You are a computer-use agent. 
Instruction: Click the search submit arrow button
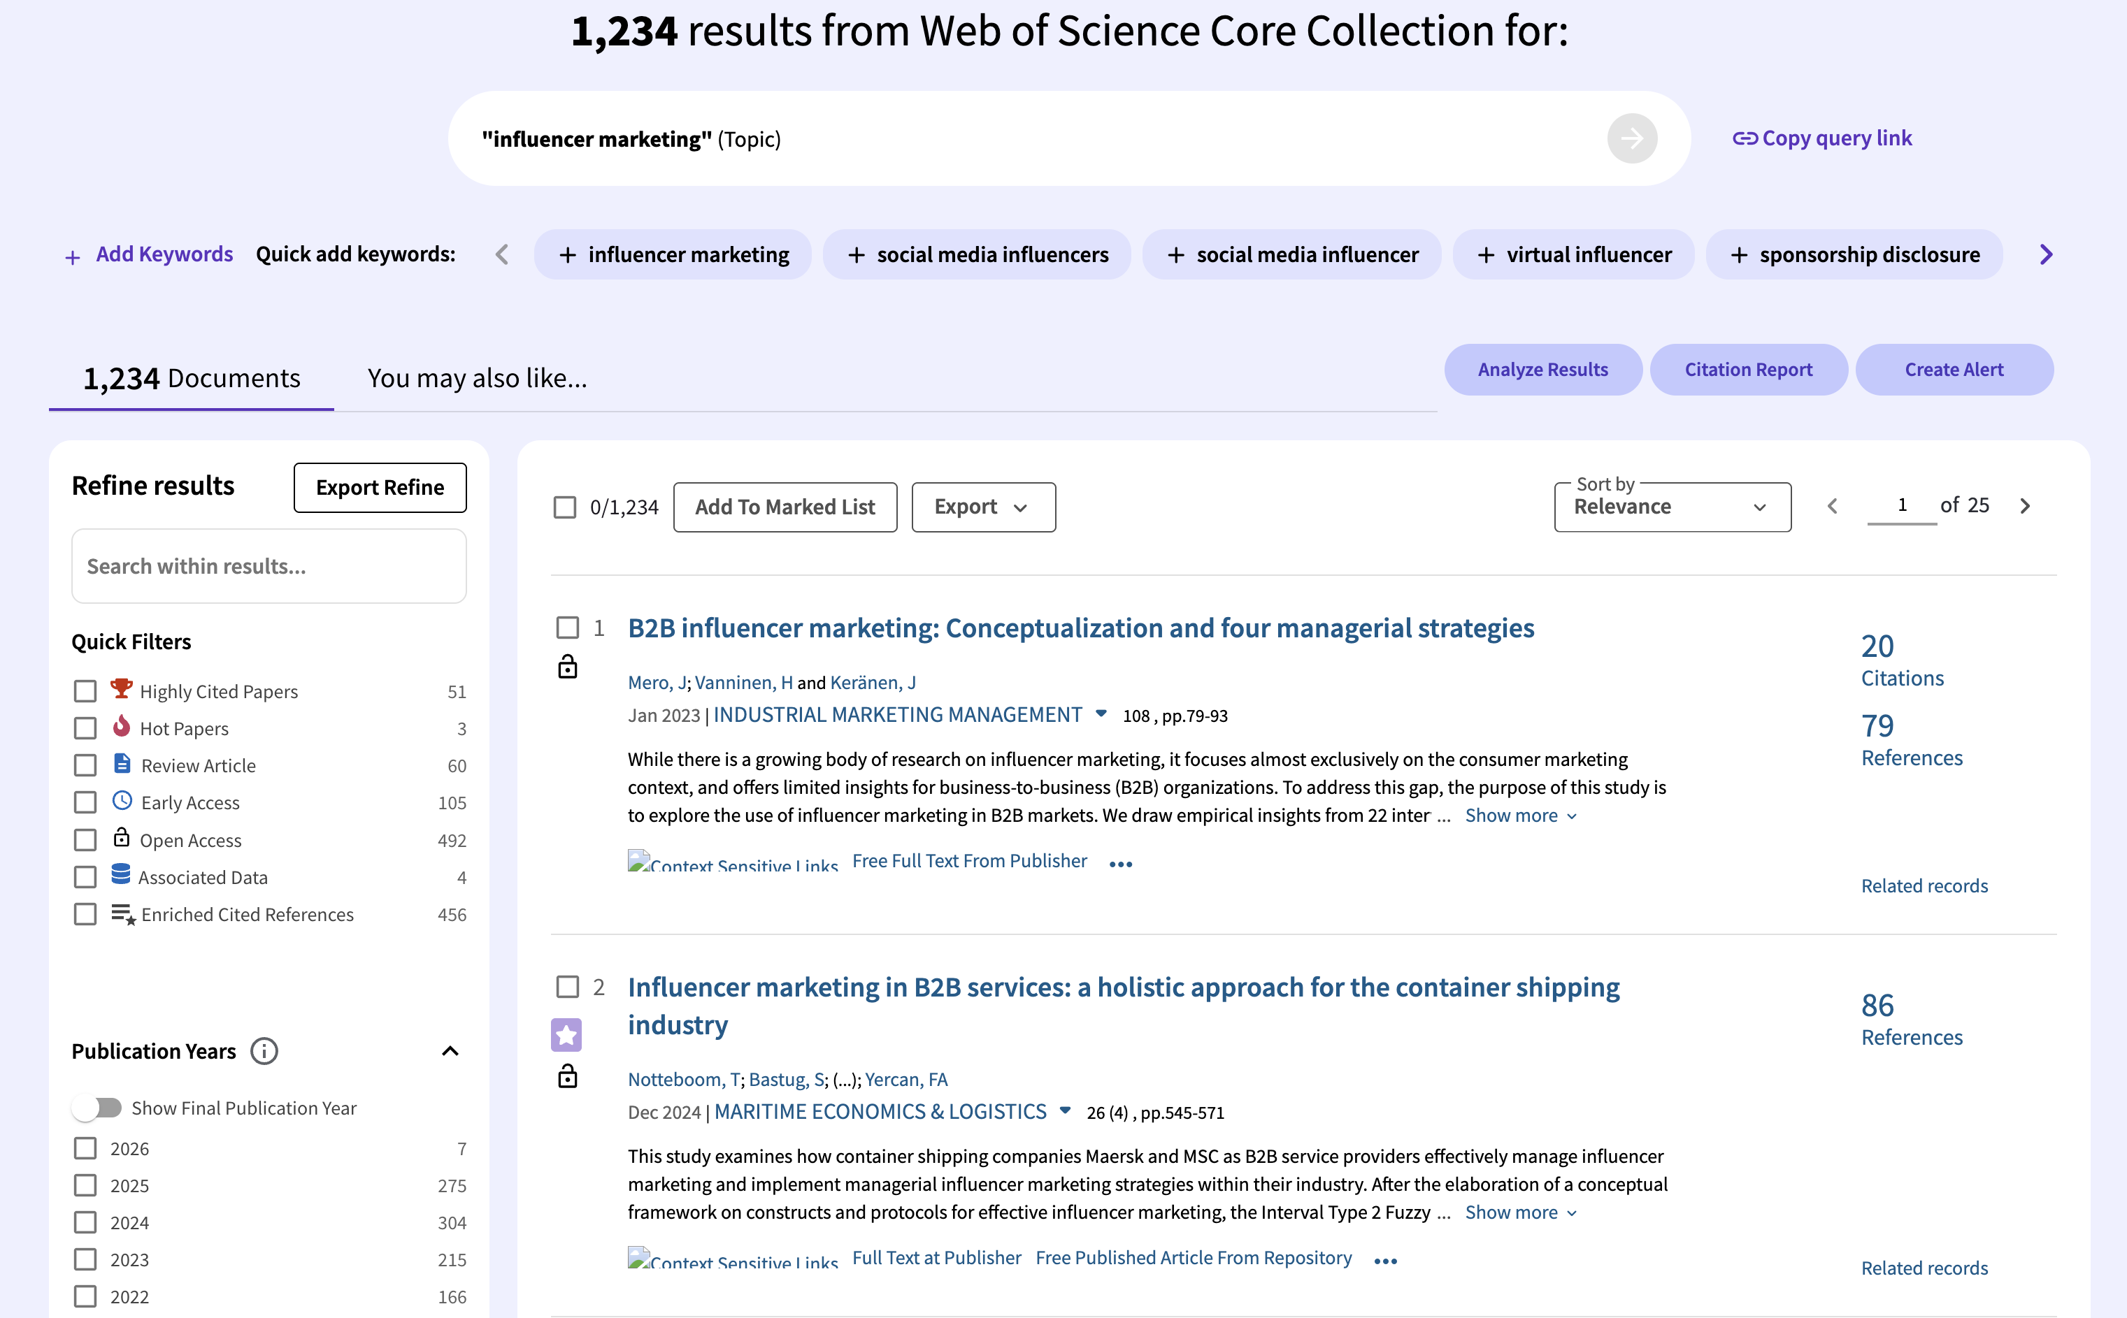1632,138
